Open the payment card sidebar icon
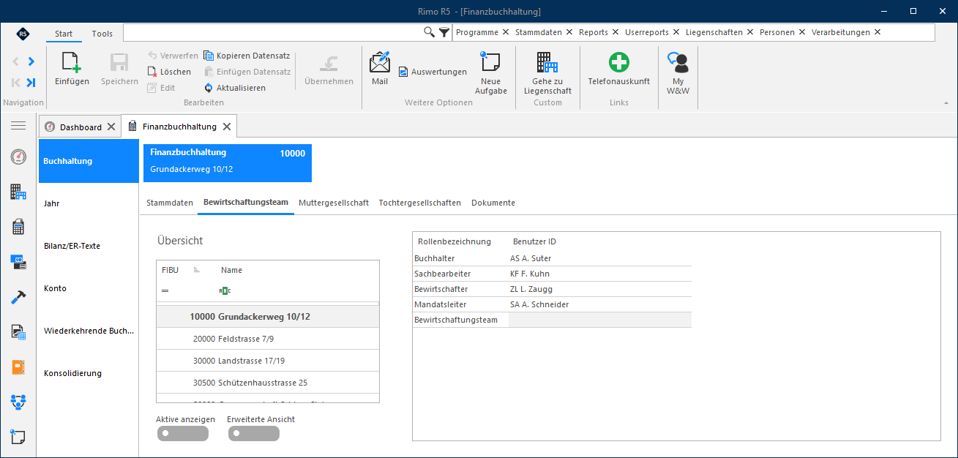Viewport: 958px width, 458px height. (x=18, y=262)
